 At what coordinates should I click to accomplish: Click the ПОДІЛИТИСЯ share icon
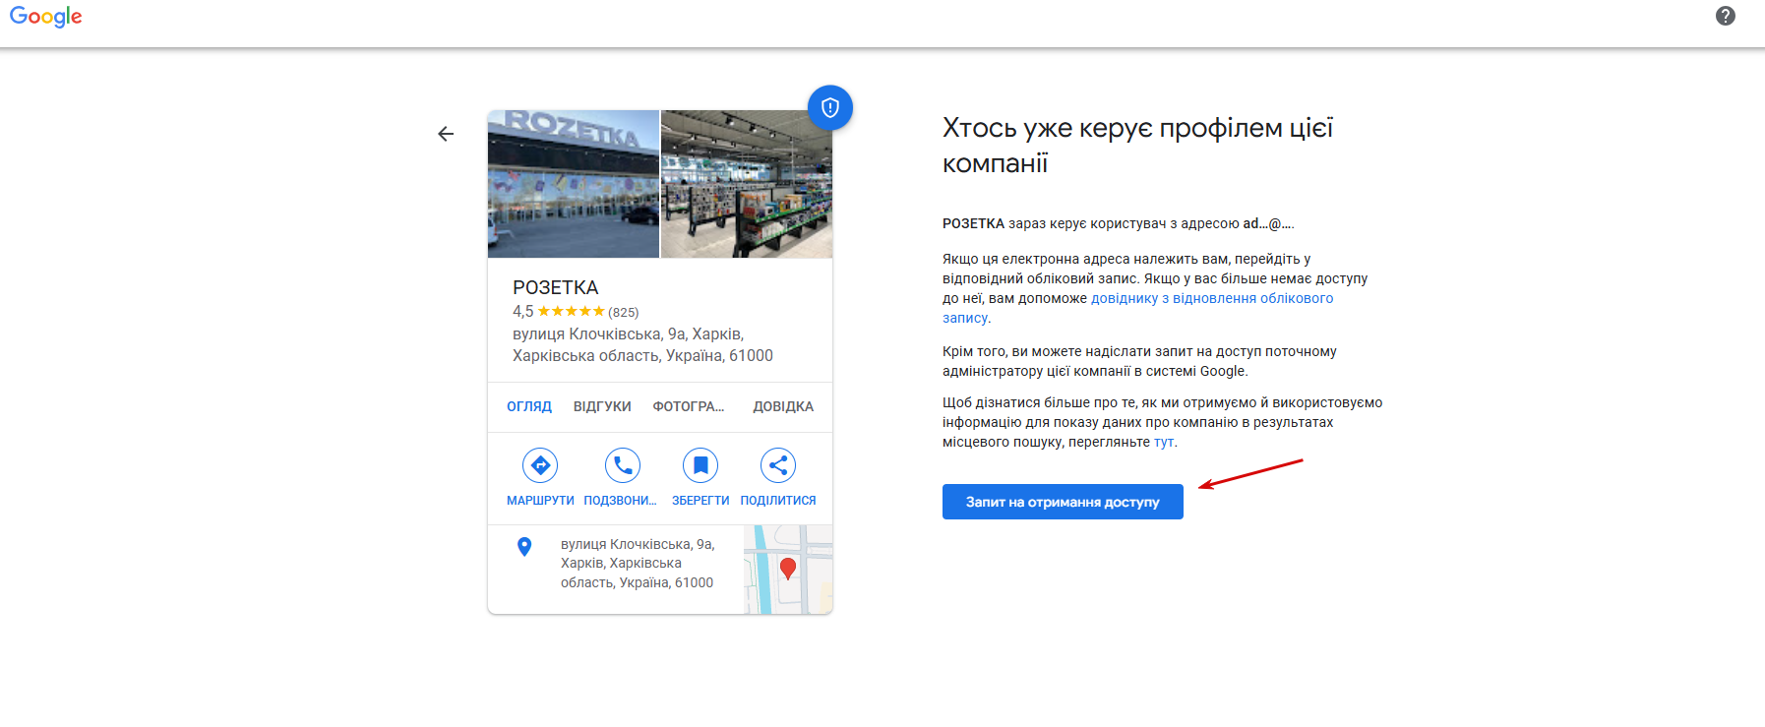pos(778,465)
